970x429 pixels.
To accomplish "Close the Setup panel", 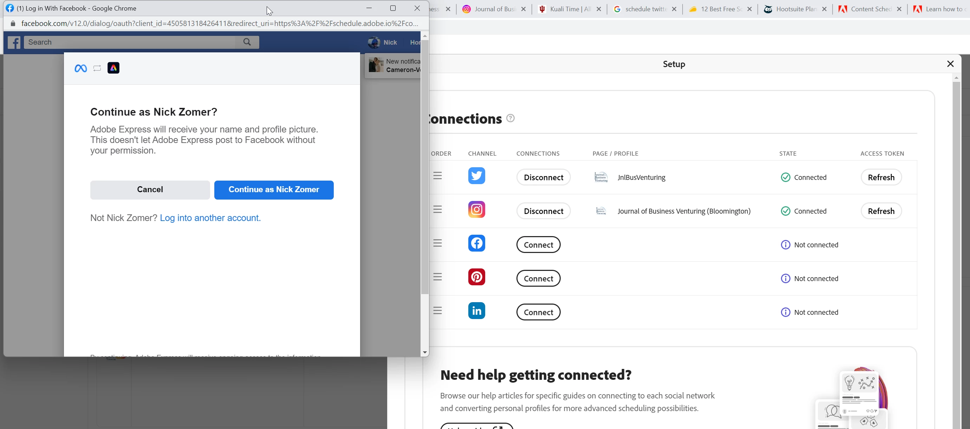I will [x=950, y=64].
